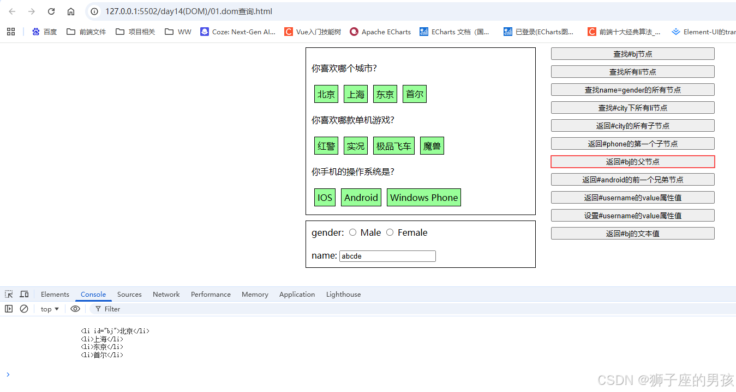Click the browser address bar URL
This screenshot has width=736, height=392.
coord(189,11)
